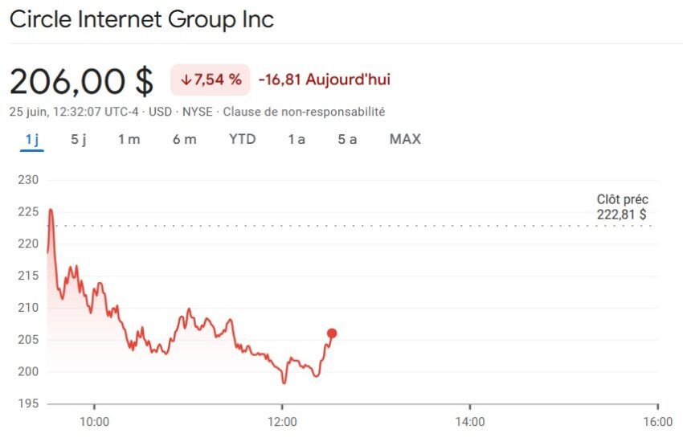Viewport: 683px width, 446px height.
Task: Click the Clôt préc 222,81 $ label
Action: [622, 207]
